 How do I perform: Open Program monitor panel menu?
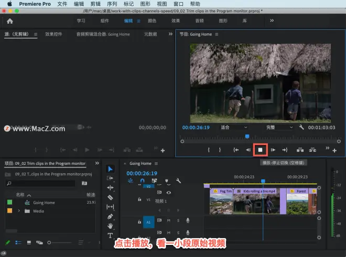coord(217,35)
